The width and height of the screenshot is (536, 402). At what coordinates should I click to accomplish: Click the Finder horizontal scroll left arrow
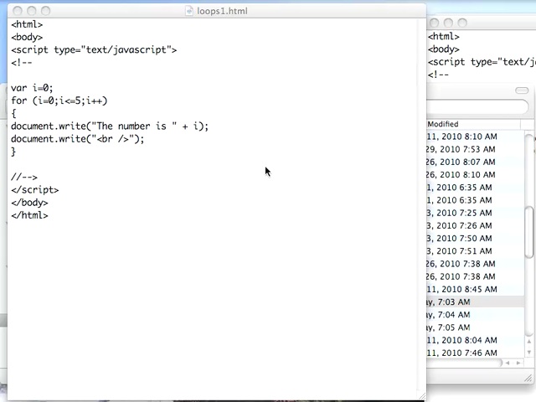click(x=508, y=363)
